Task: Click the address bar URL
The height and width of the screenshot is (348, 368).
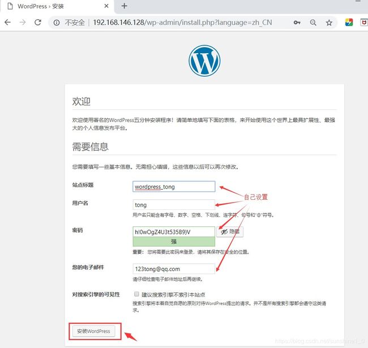Action: [182, 23]
